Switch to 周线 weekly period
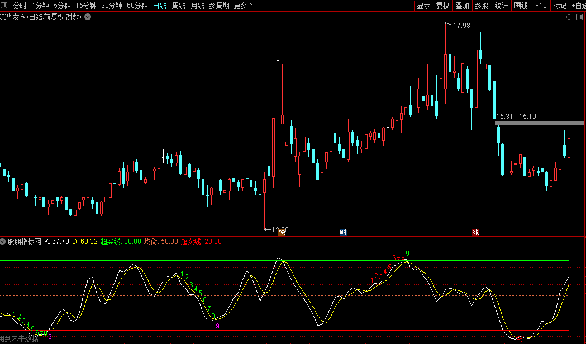 click(x=179, y=6)
